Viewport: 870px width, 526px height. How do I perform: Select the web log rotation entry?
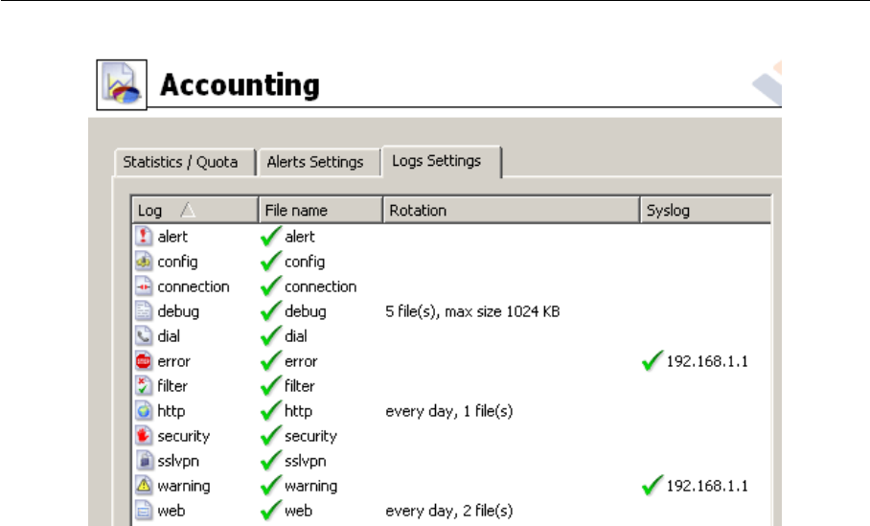pos(448,511)
